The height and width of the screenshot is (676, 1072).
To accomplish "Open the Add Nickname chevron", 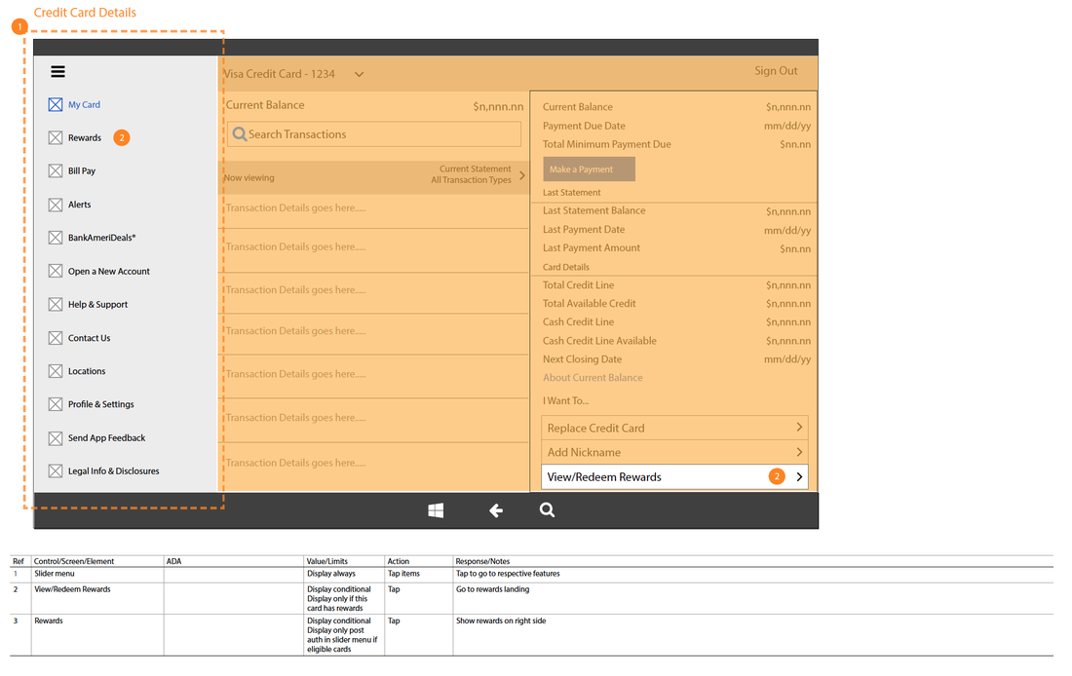I will [799, 452].
